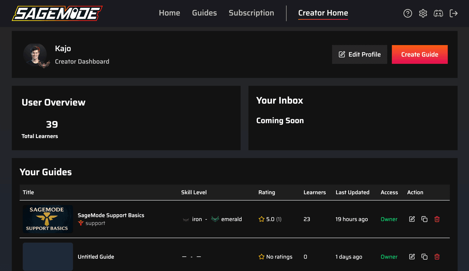Click the support role icon

click(x=81, y=223)
